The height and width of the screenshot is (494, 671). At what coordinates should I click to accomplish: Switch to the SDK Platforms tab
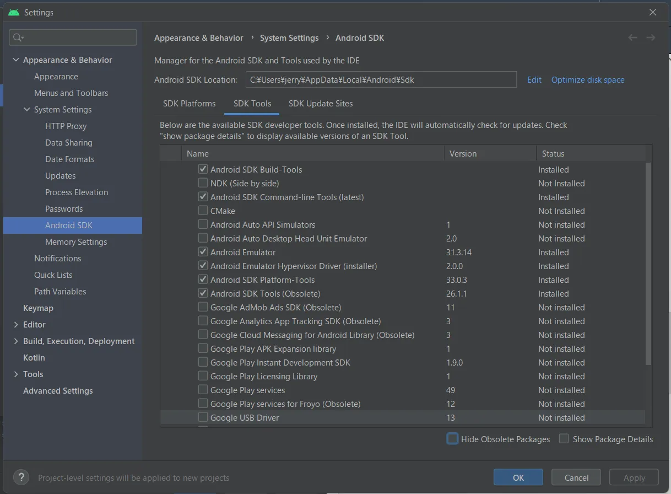[x=189, y=104]
